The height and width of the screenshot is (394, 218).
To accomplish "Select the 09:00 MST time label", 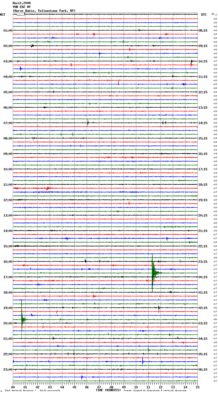I will click(8, 154).
